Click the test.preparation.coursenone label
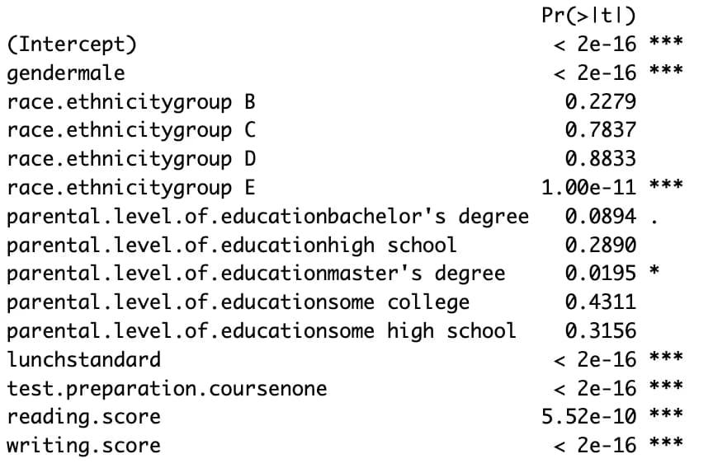Image resolution: width=713 pixels, height=468 pixels. pyautogui.click(x=167, y=389)
